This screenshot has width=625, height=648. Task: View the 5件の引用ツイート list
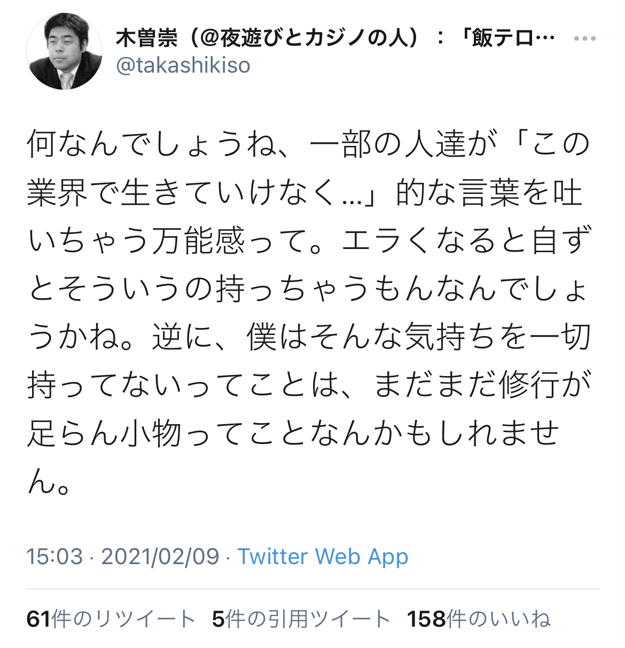301,619
